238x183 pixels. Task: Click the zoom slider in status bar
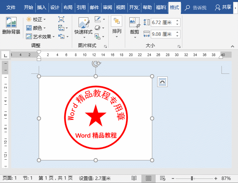coord(192,178)
